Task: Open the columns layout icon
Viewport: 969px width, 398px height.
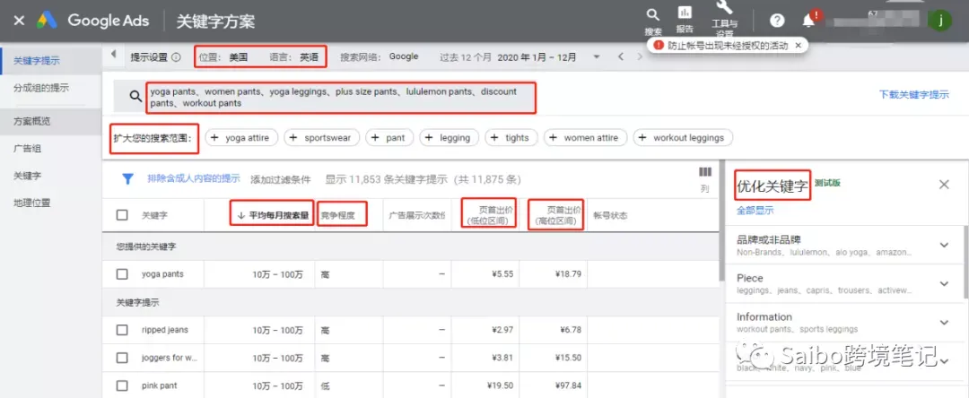Action: [704, 172]
